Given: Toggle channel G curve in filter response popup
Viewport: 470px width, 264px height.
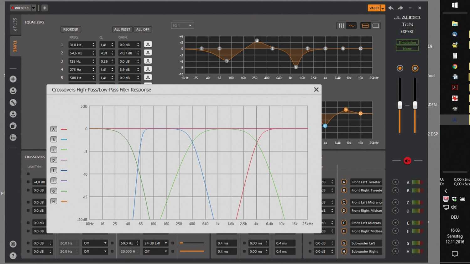Looking at the screenshot, I should click(x=54, y=191).
